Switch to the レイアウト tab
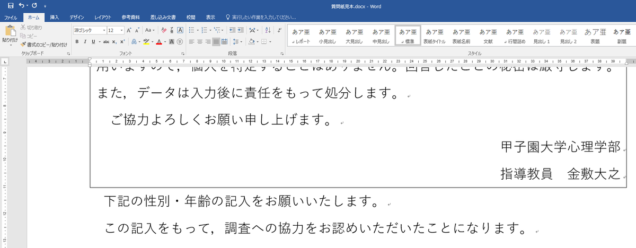This screenshot has width=636, height=248. point(103,17)
